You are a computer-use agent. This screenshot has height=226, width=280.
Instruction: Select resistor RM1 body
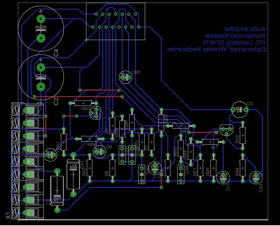[x=214, y=168]
